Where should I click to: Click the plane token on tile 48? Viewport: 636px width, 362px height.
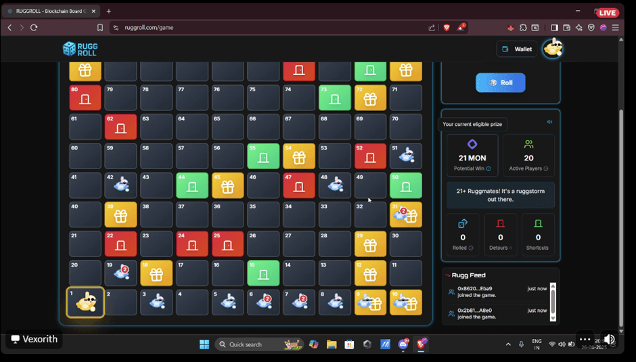click(x=336, y=185)
